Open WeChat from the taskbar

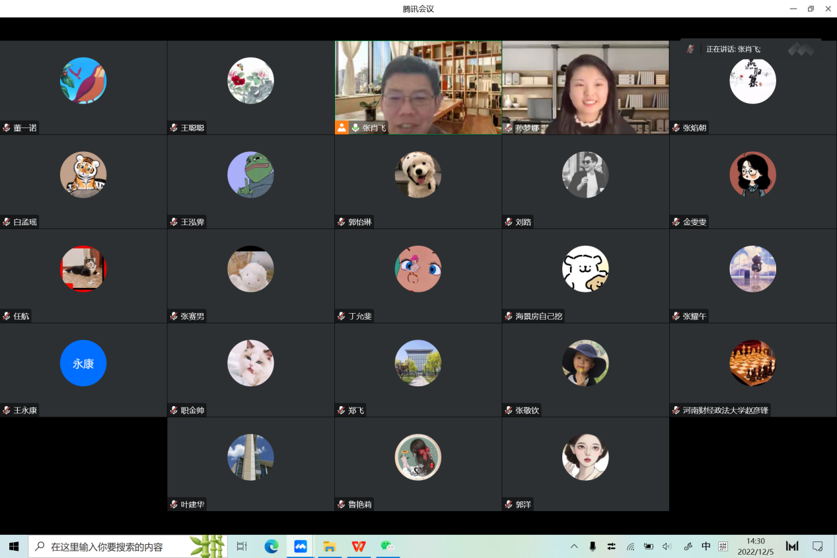(x=387, y=546)
